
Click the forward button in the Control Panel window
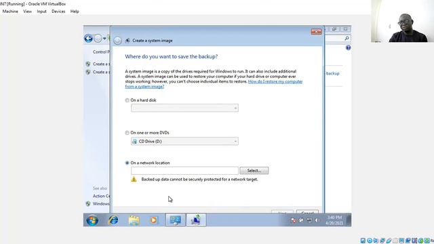pos(98,39)
